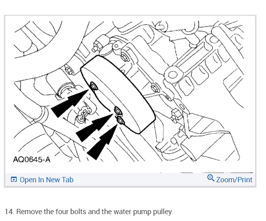The height and width of the screenshot is (221, 266).
Task: Select the Zoom/Print link text
Action: pyautogui.click(x=234, y=180)
